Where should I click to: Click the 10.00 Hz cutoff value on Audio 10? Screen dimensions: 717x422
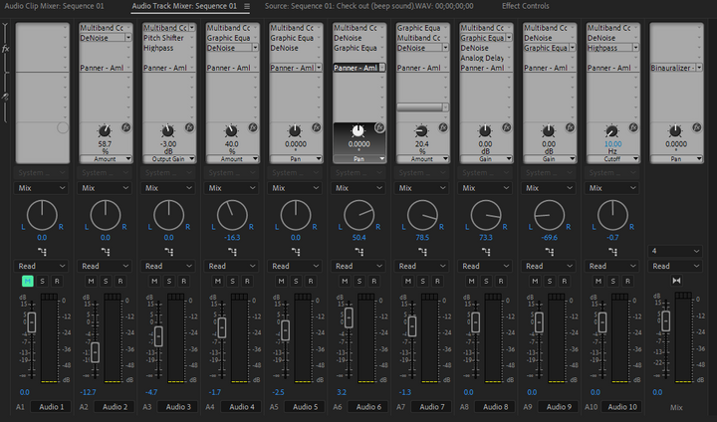pyautogui.click(x=612, y=144)
